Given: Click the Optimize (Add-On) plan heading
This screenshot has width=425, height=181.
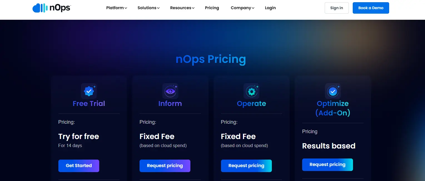Looking at the screenshot, I should point(333,108).
